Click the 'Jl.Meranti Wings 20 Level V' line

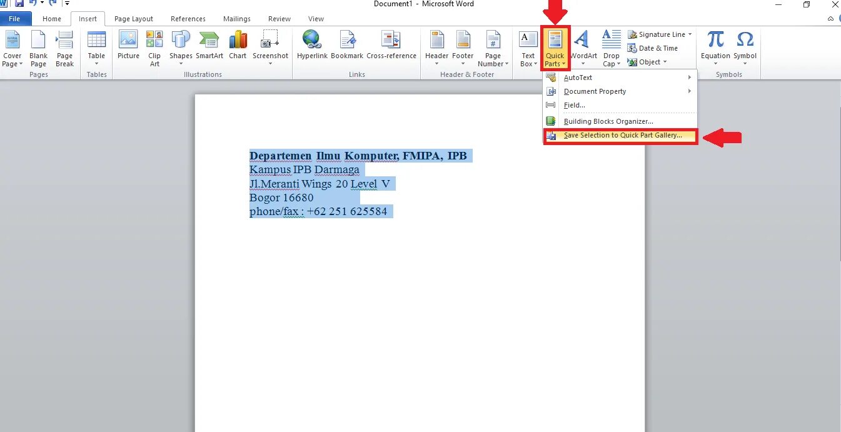pos(320,183)
